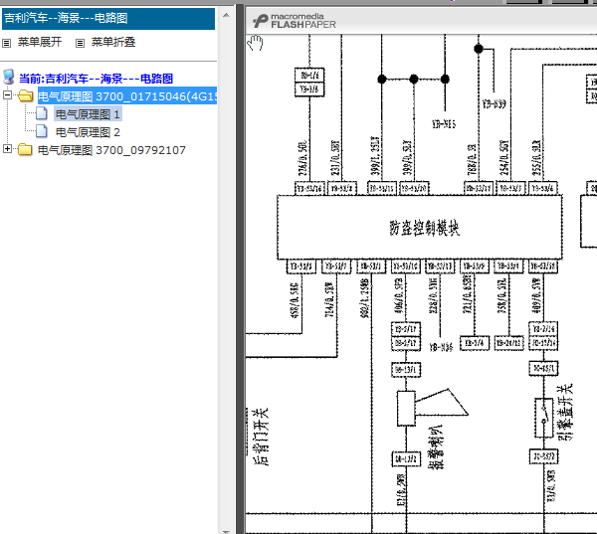597x534 pixels.
Task: Click the 菜单折叠 menu collapse icon
Action: (80, 43)
